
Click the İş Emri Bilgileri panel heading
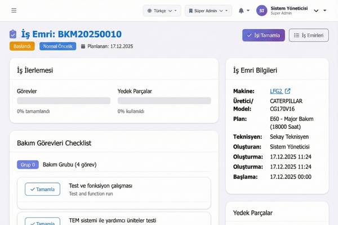(255, 70)
